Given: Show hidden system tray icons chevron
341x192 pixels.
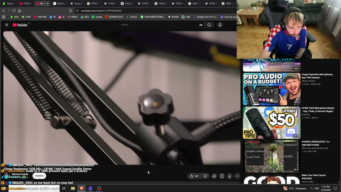Looking at the screenshot, I should [x=311, y=189].
